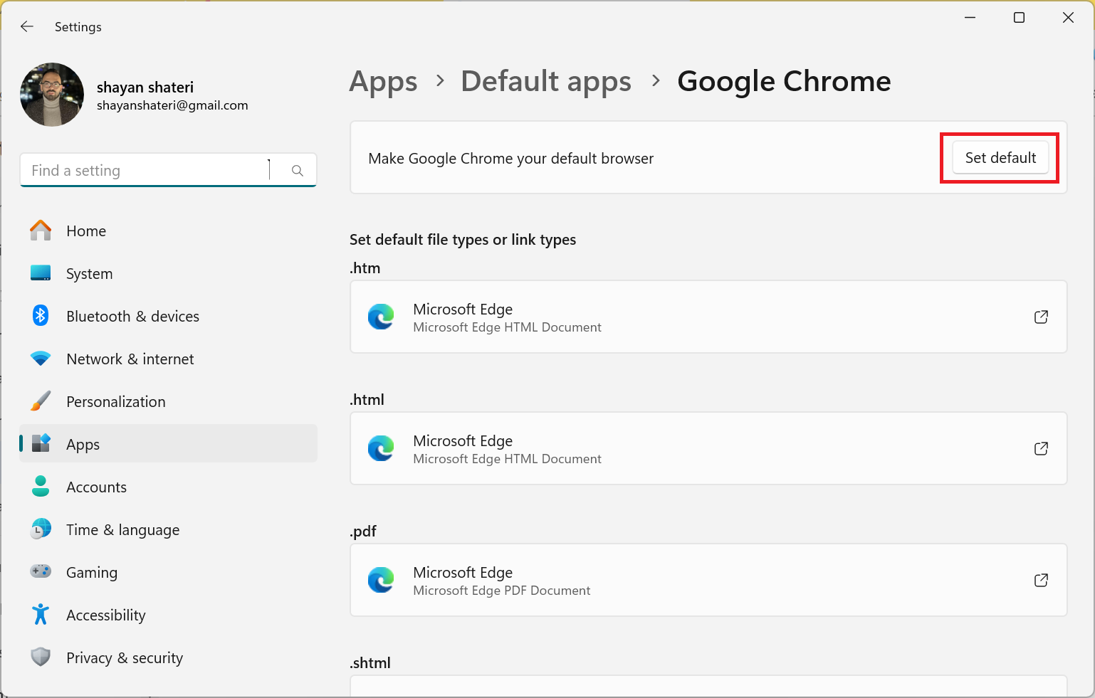This screenshot has height=698, width=1095.
Task: Minimize the Settings window
Action: (970, 18)
